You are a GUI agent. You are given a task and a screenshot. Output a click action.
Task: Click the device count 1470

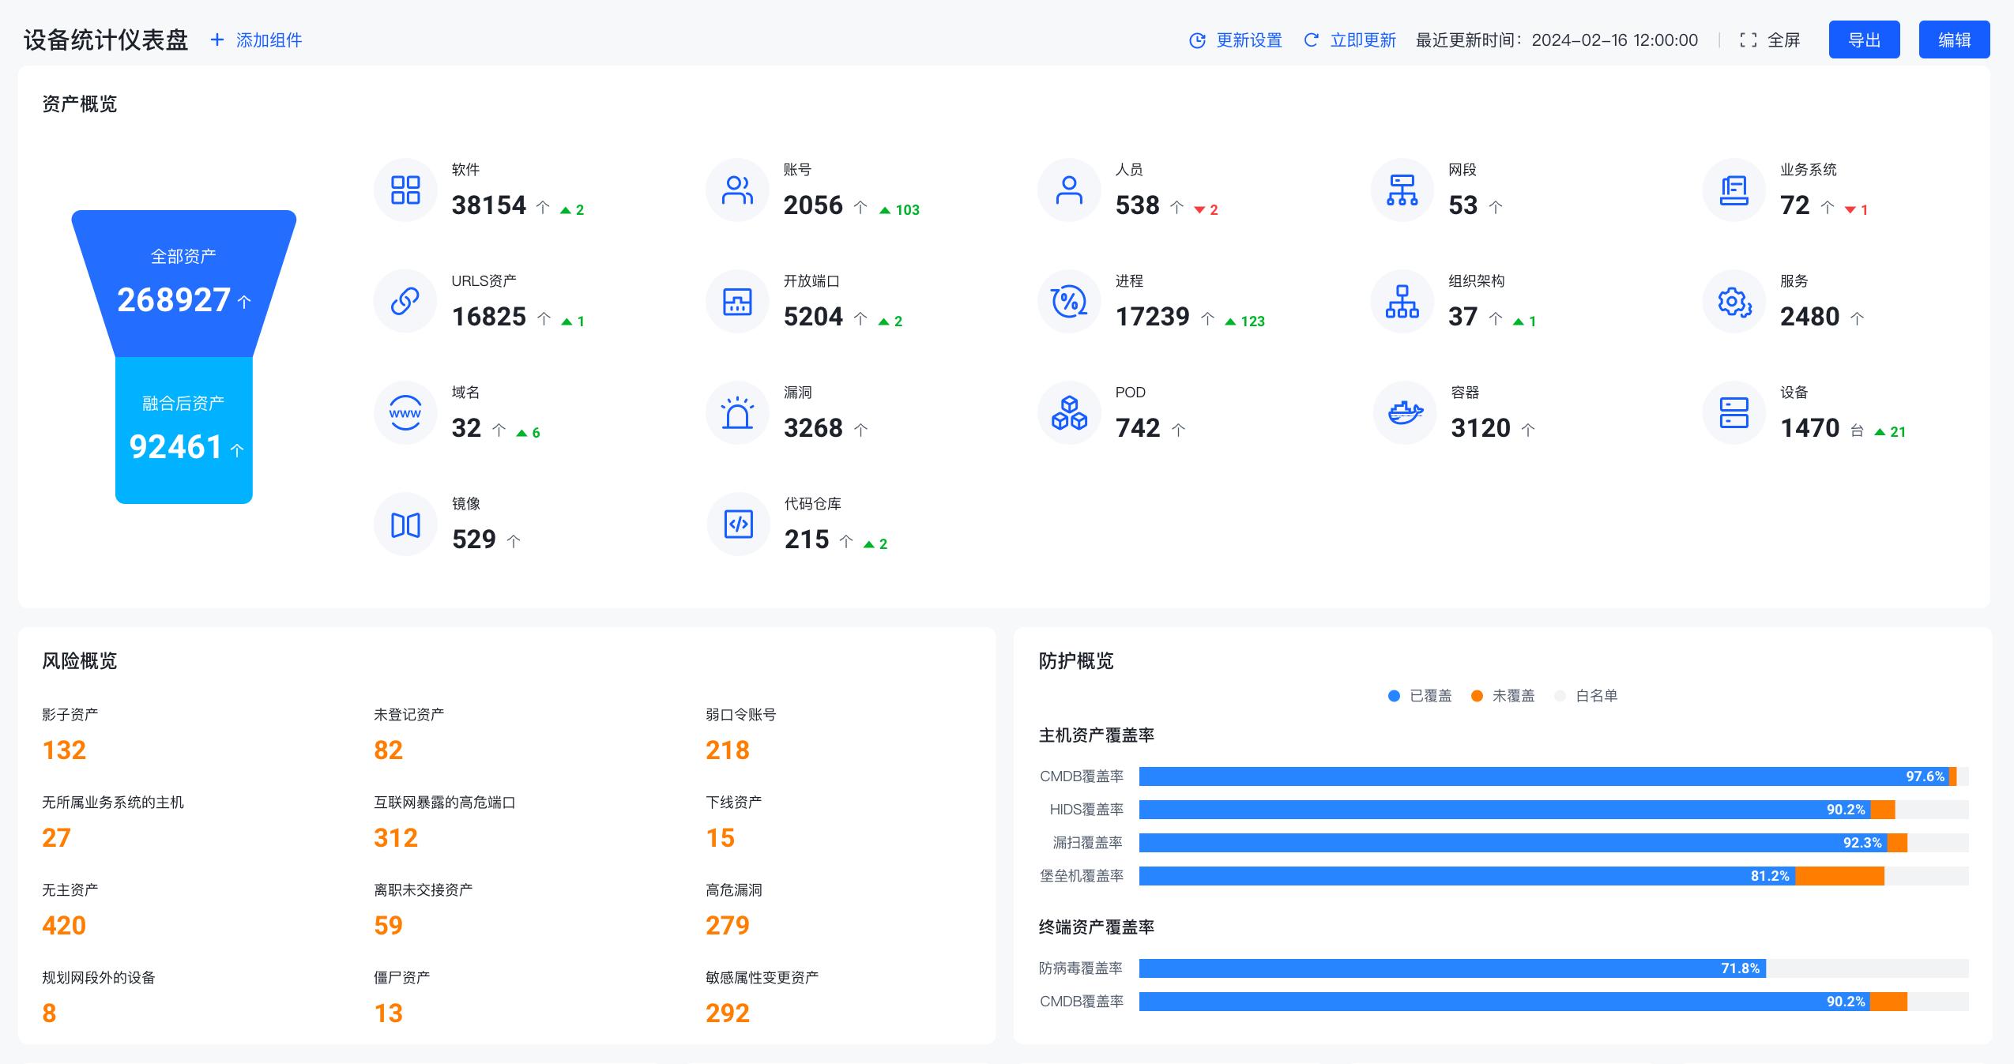coord(1810,428)
